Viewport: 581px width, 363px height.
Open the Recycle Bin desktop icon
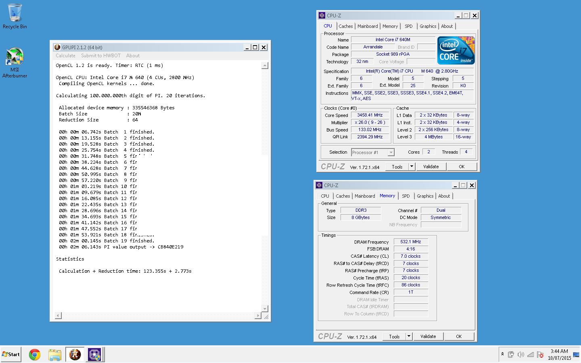[15, 16]
